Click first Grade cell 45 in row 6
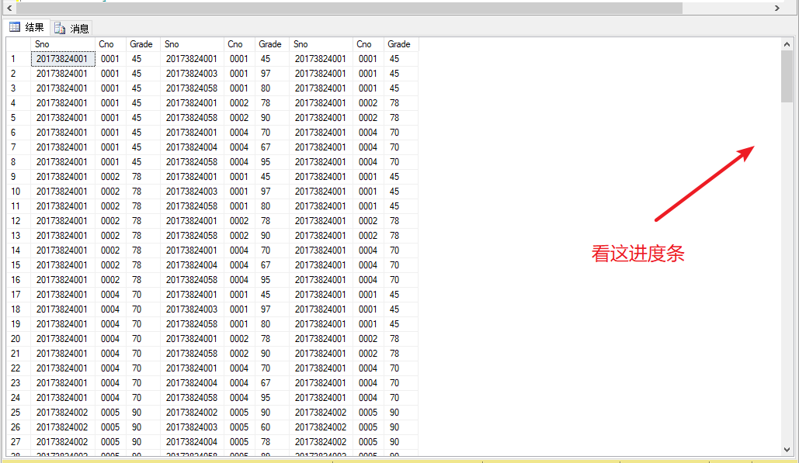The image size is (799, 463). (x=143, y=133)
